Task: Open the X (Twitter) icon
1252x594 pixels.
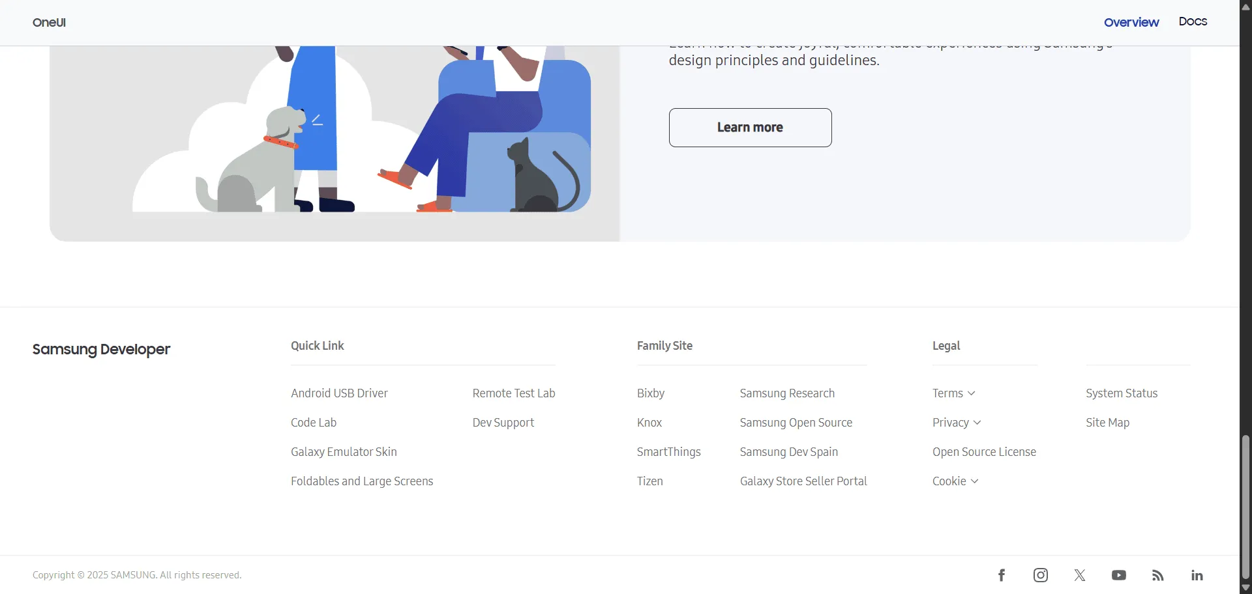Action: coord(1080,575)
